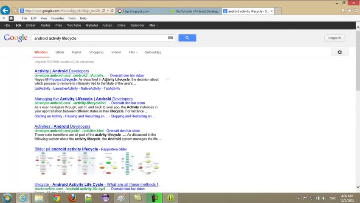Select the Kartor search tab
The width and height of the screenshot is (360, 203).
[76, 52]
